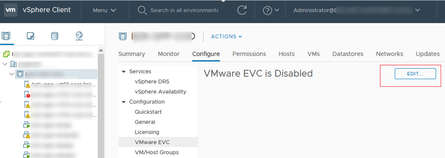Viewport: 445px width, 158px height.
Task: Select the highlighted cluster in the tree
Action: (x=56, y=74)
